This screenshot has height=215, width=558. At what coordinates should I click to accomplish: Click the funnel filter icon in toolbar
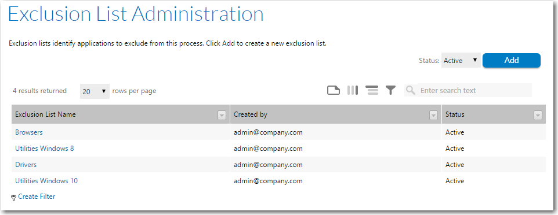click(x=391, y=91)
